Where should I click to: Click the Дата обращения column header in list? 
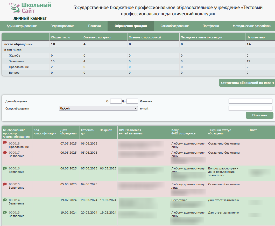coord(68,132)
